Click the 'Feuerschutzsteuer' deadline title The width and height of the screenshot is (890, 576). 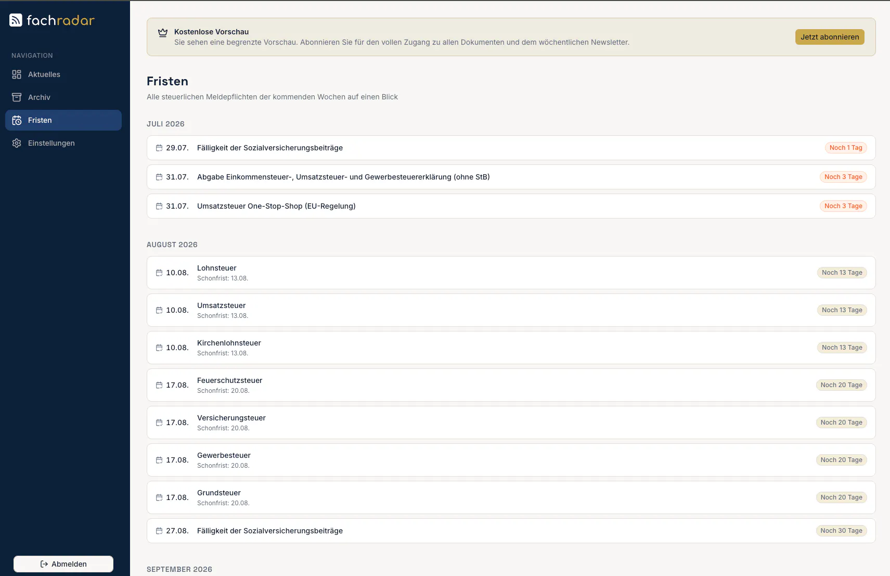[x=230, y=380]
